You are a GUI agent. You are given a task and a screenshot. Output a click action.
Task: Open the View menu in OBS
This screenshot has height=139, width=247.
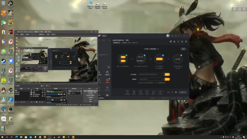27,34
